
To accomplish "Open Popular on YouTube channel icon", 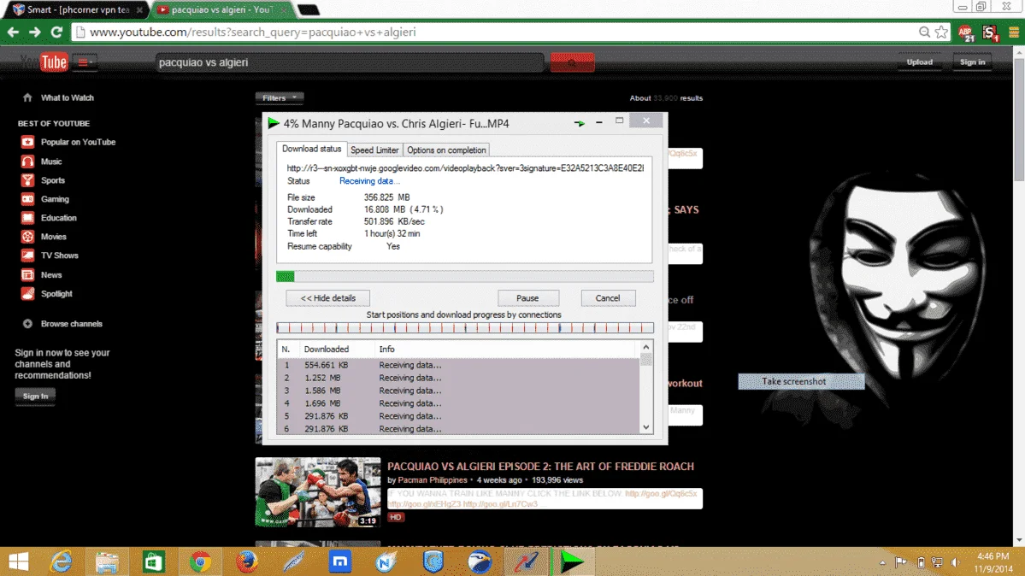I will [x=27, y=142].
